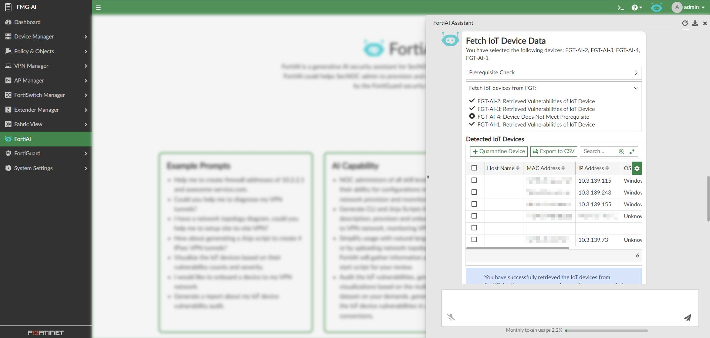Download the FortiAI conversation using download icon
The image size is (710, 338).
696,23
